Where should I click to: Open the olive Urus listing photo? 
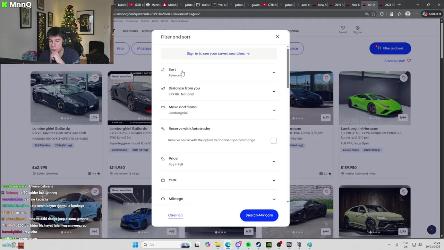coord(375,211)
